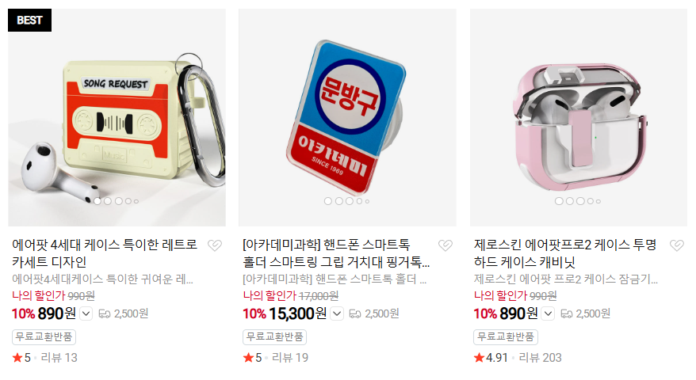Click delivery truck icon under cassette case price
The height and width of the screenshot is (380, 696).
pyautogui.click(x=105, y=314)
